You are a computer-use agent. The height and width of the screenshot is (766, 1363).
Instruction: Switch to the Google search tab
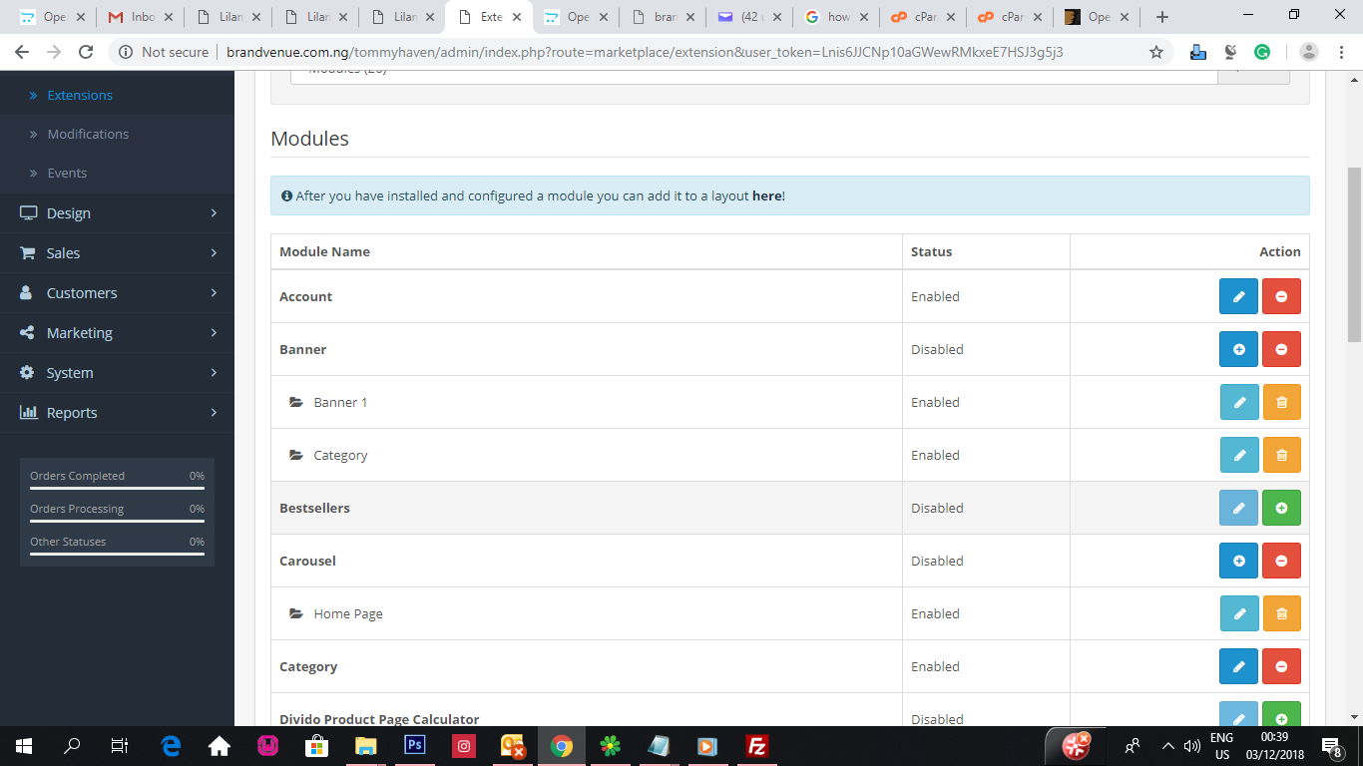click(x=836, y=17)
